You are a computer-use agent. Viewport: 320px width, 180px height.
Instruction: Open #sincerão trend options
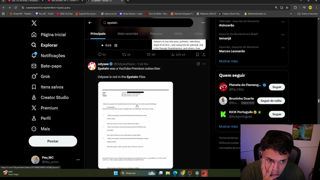coord(283,22)
